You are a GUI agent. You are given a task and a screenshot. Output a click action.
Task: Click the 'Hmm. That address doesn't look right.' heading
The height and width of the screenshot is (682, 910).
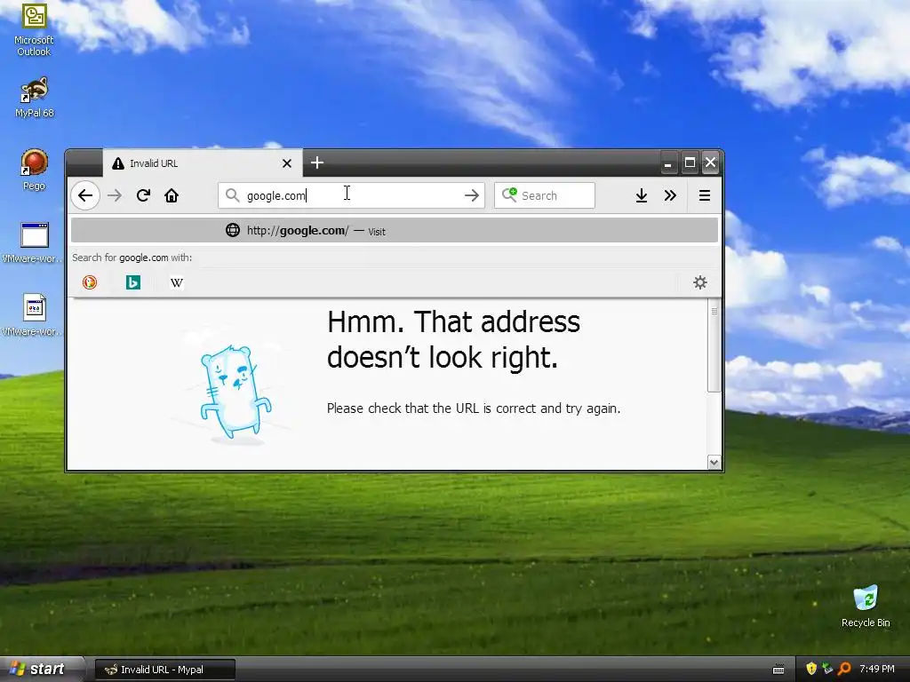coord(454,339)
